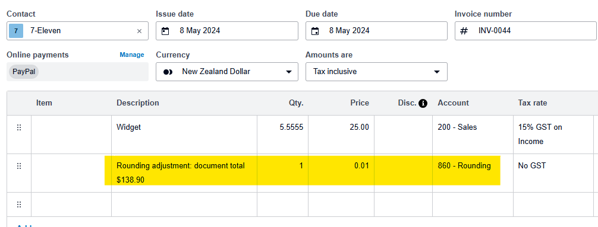Screen dimensions: 598x227
Task: Click the 7-Eleven contact avatar badge
Action: click(x=16, y=31)
